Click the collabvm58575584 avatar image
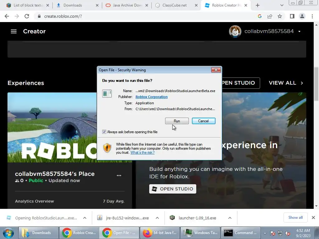 coord(235,31)
